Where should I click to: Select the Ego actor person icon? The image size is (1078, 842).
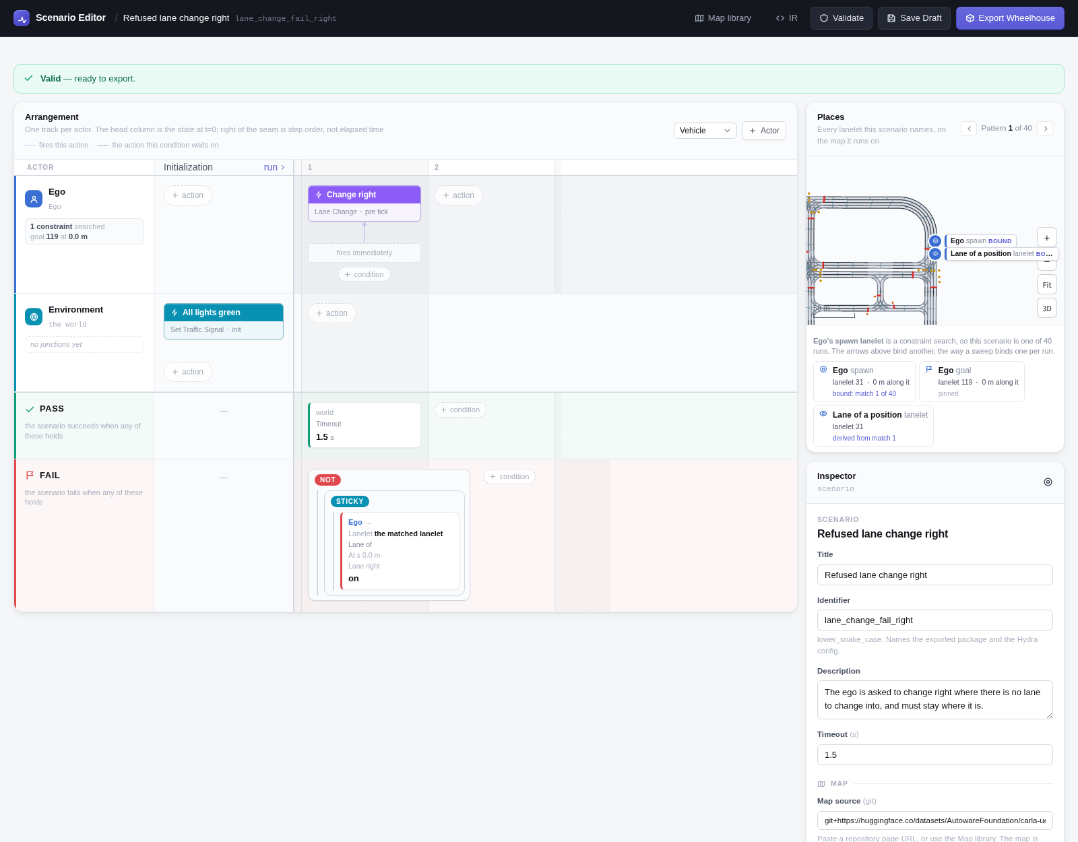click(34, 199)
